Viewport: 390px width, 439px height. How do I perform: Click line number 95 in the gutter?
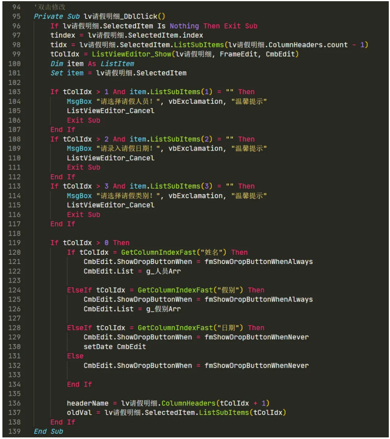16,16
